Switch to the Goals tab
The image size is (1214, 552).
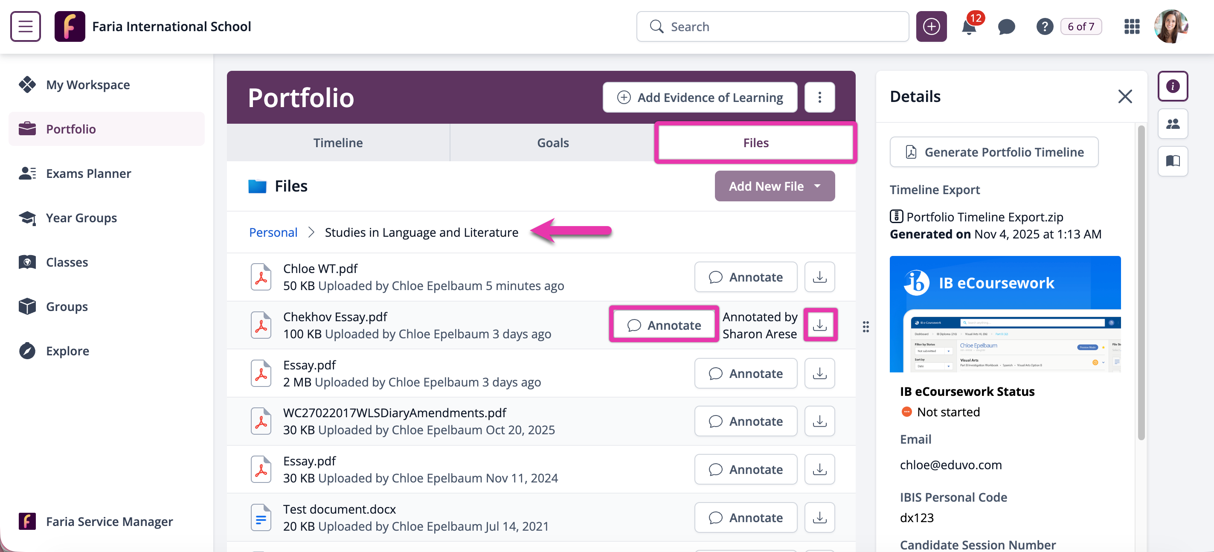click(x=552, y=143)
